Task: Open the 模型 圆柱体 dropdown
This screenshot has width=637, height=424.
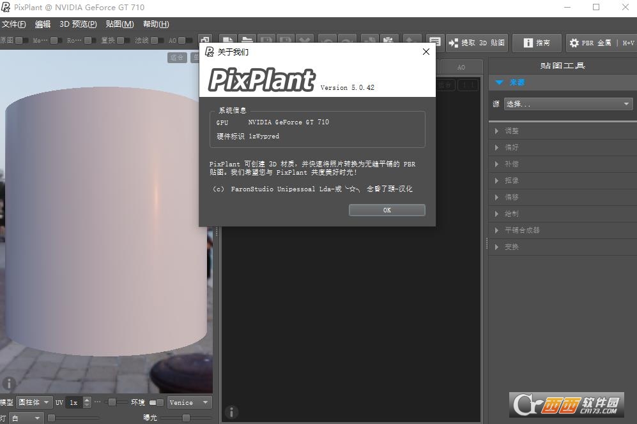Action: tap(34, 402)
